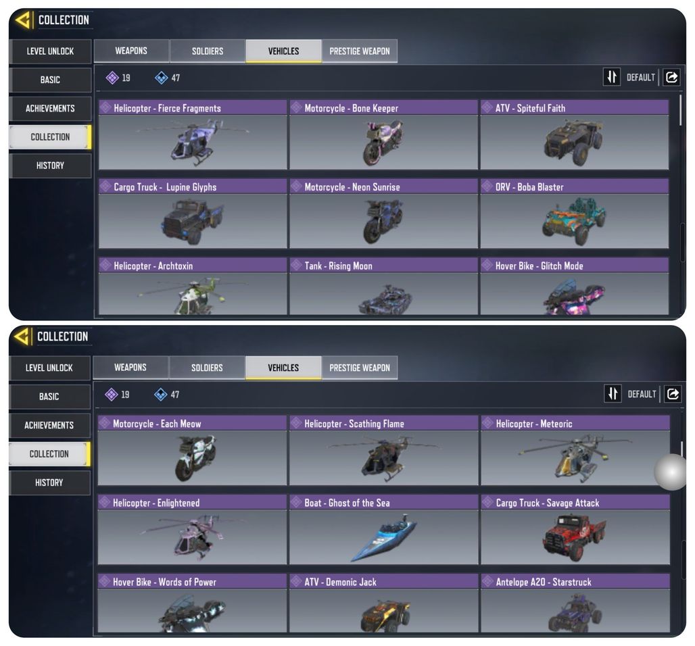Select the Boat - Ghost of the Sea skin
The width and height of the screenshot is (695, 646).
(384, 530)
